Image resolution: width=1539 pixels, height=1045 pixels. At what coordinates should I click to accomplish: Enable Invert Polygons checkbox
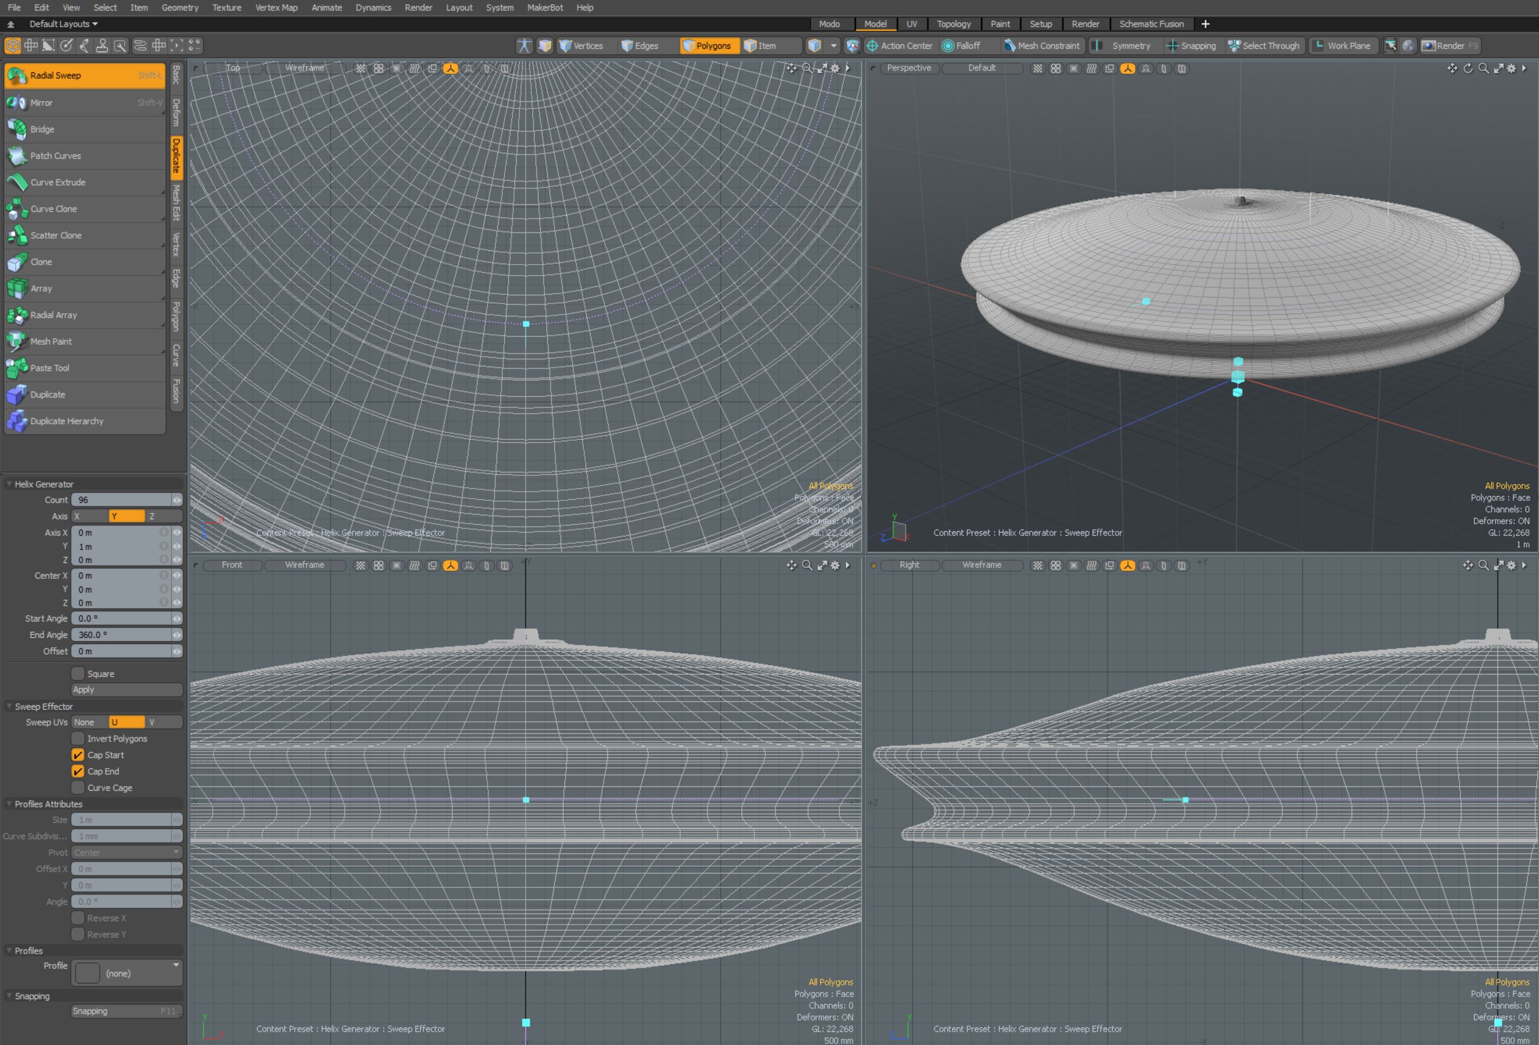click(x=78, y=739)
